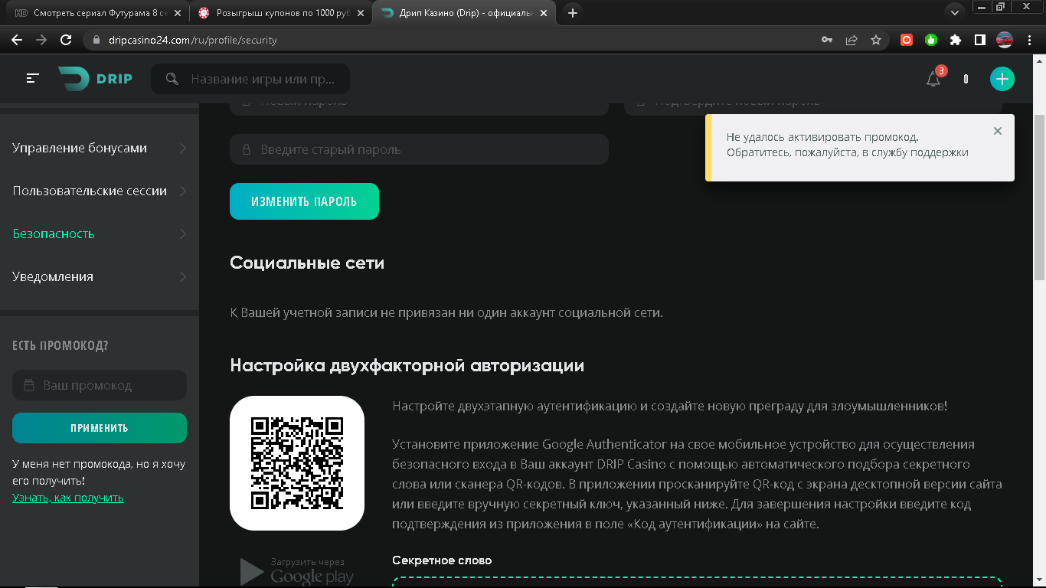Click the calendar icon in promo field

pyautogui.click(x=29, y=385)
